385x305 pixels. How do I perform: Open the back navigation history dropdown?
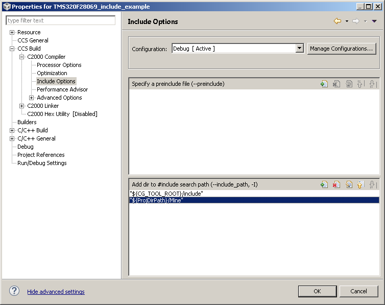pos(347,21)
